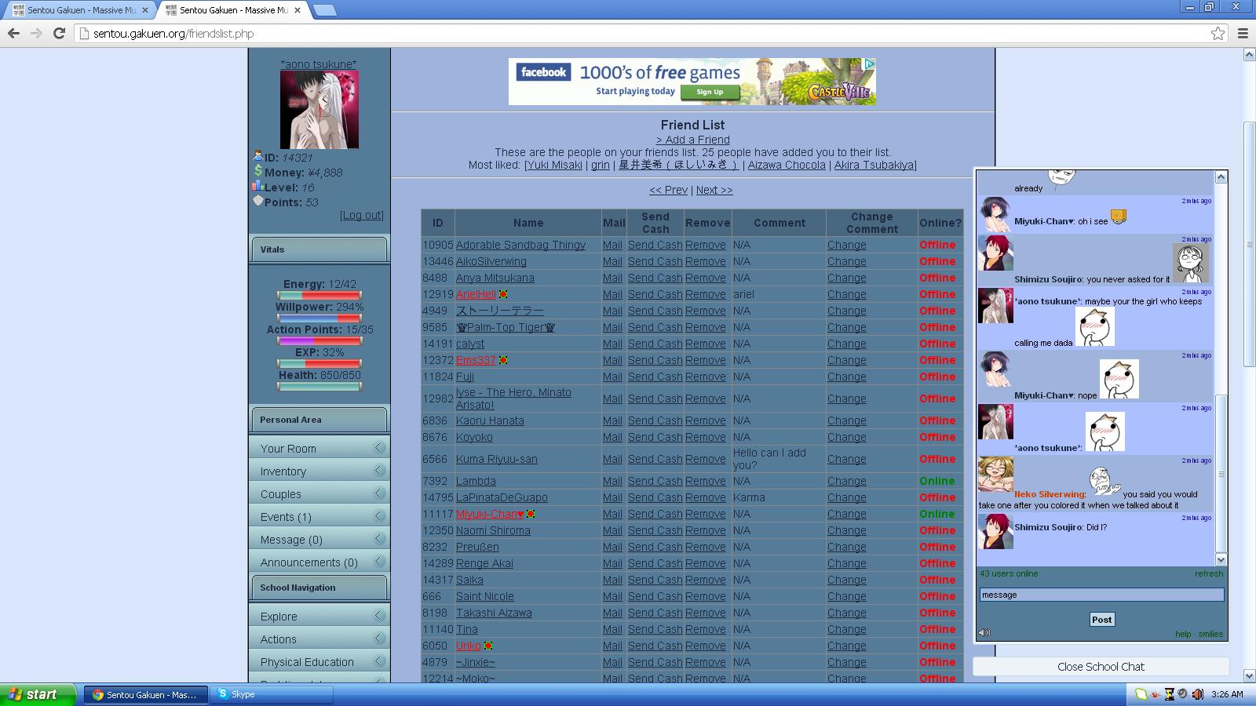Post the school chat message
Image resolution: width=1256 pixels, height=706 pixels.
tap(1101, 620)
